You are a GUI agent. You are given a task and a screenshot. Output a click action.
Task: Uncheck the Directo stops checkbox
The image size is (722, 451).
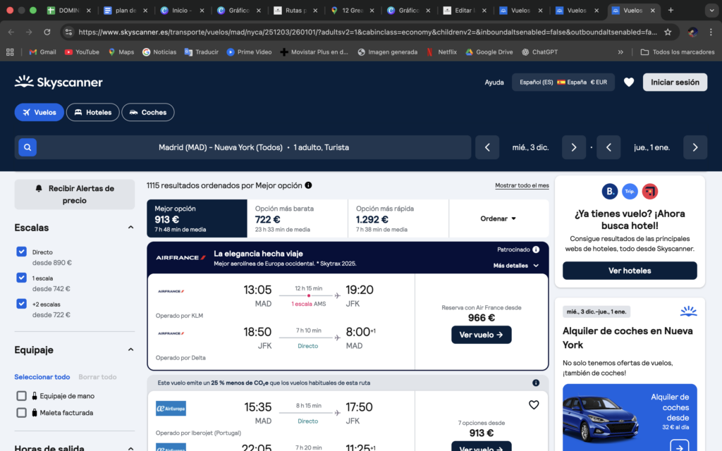22,252
